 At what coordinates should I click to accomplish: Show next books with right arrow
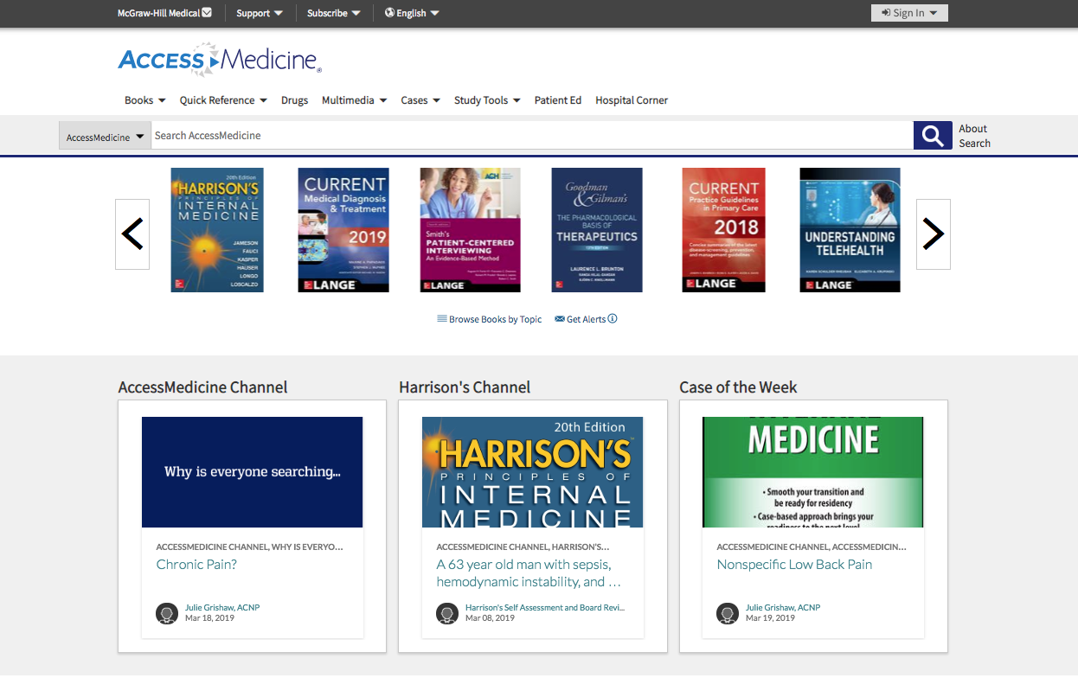(x=934, y=234)
